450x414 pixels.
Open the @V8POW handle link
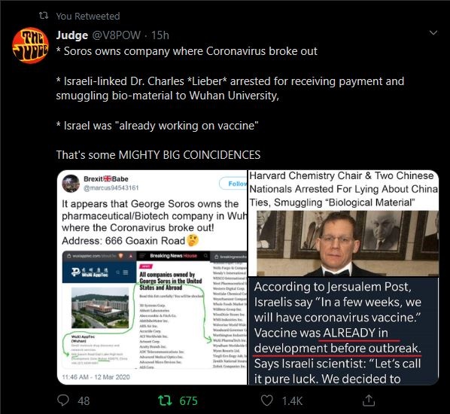(116, 35)
